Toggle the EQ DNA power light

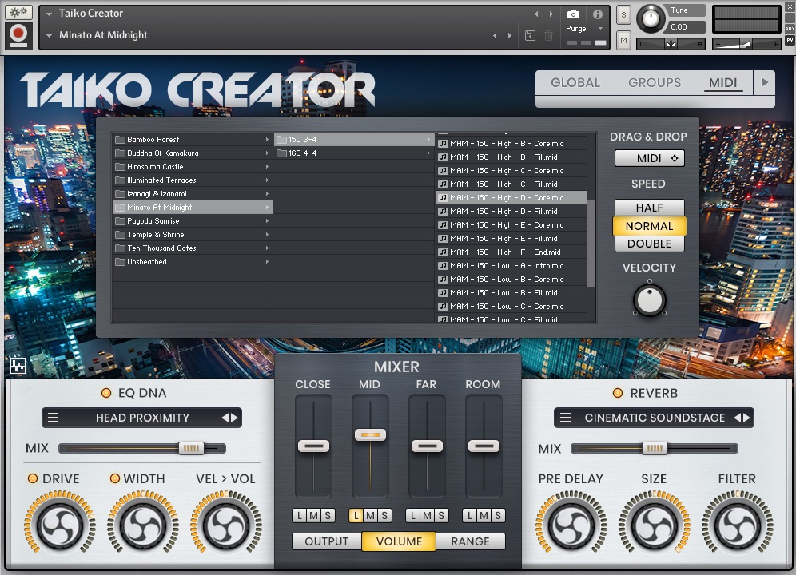pyautogui.click(x=106, y=393)
